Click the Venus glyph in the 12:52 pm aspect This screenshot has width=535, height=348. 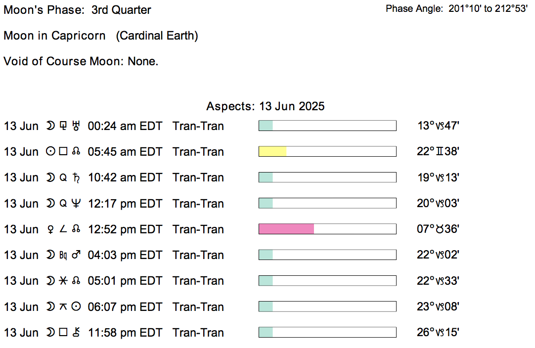click(x=50, y=229)
